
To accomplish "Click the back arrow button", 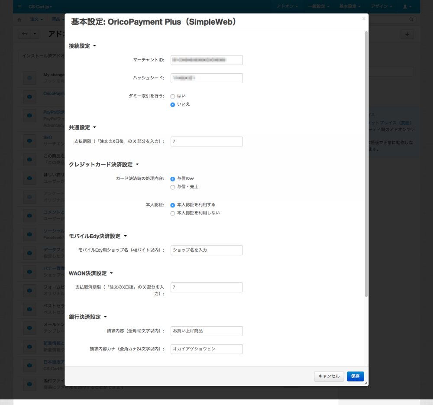I will tap(25, 34).
